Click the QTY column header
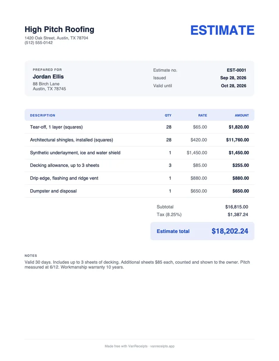Screen dimensions: 279x361 (x=168, y=116)
